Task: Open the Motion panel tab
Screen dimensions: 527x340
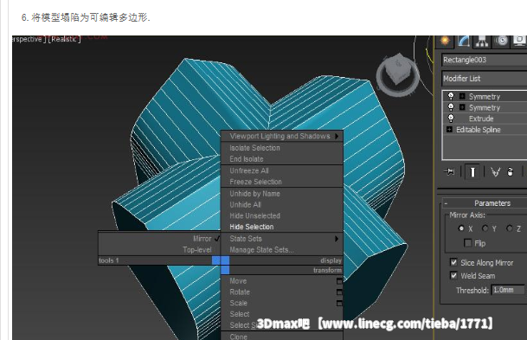Action: point(501,41)
